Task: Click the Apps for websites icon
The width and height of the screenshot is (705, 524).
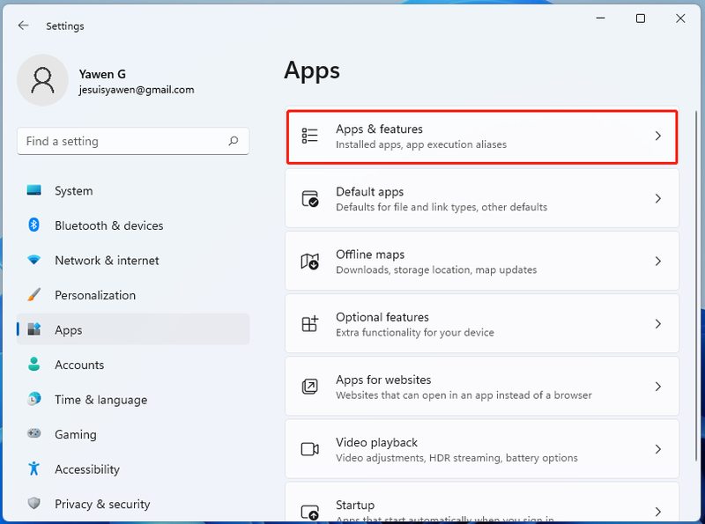Action: tap(310, 387)
